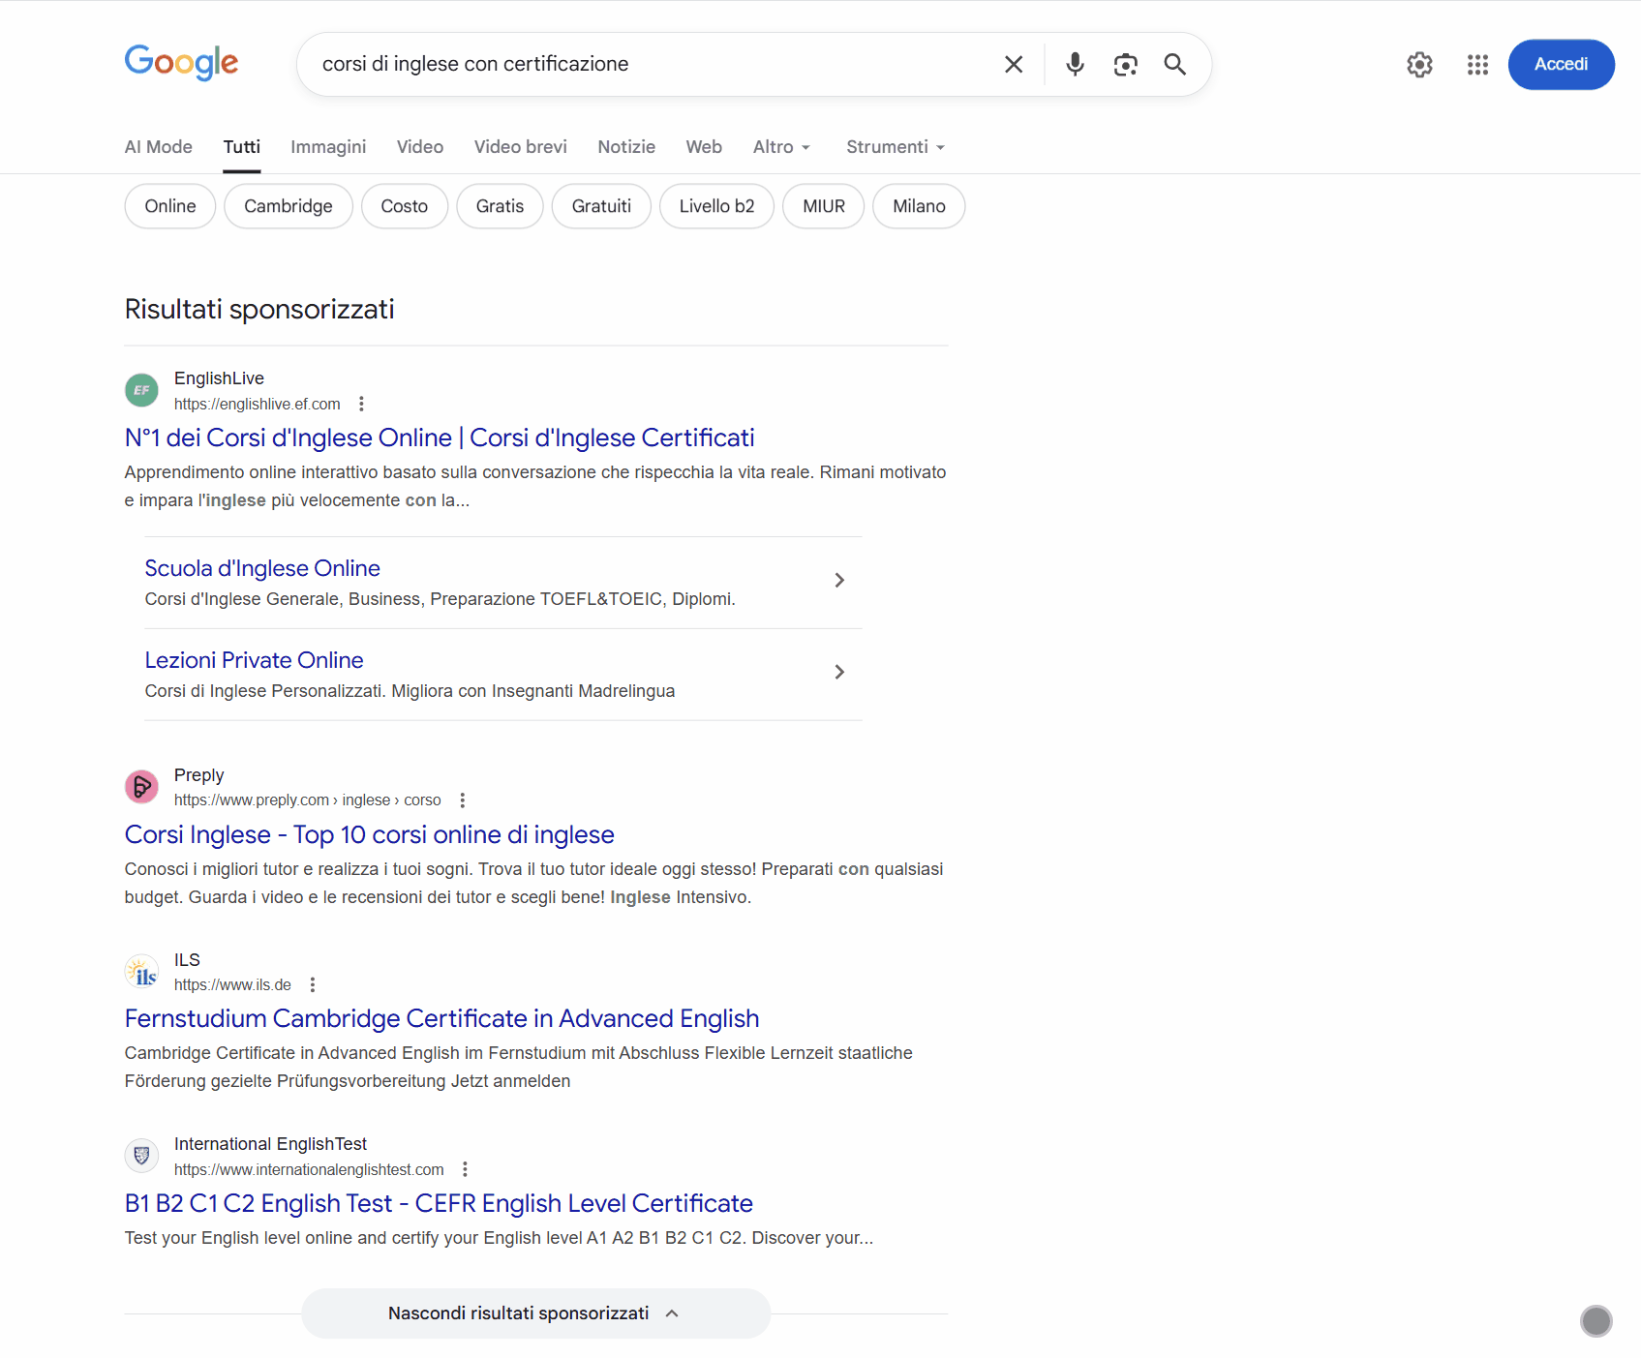Open the Notizie tab
Screen dimensions: 1641x1358
[x=626, y=146]
